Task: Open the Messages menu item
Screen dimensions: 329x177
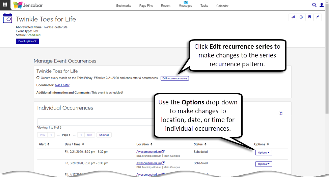Action: (185, 6)
